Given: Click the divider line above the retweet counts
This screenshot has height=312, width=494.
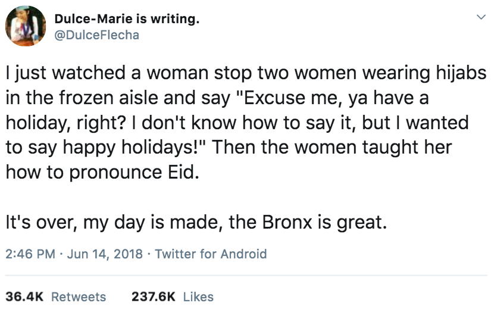Looking at the screenshot, I should tap(246, 276).
